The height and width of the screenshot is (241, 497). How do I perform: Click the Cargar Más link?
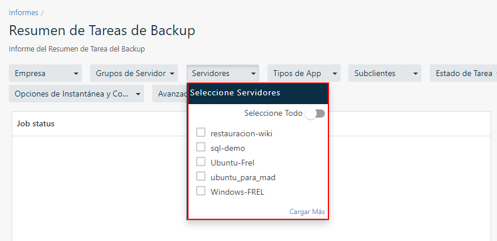(307, 212)
